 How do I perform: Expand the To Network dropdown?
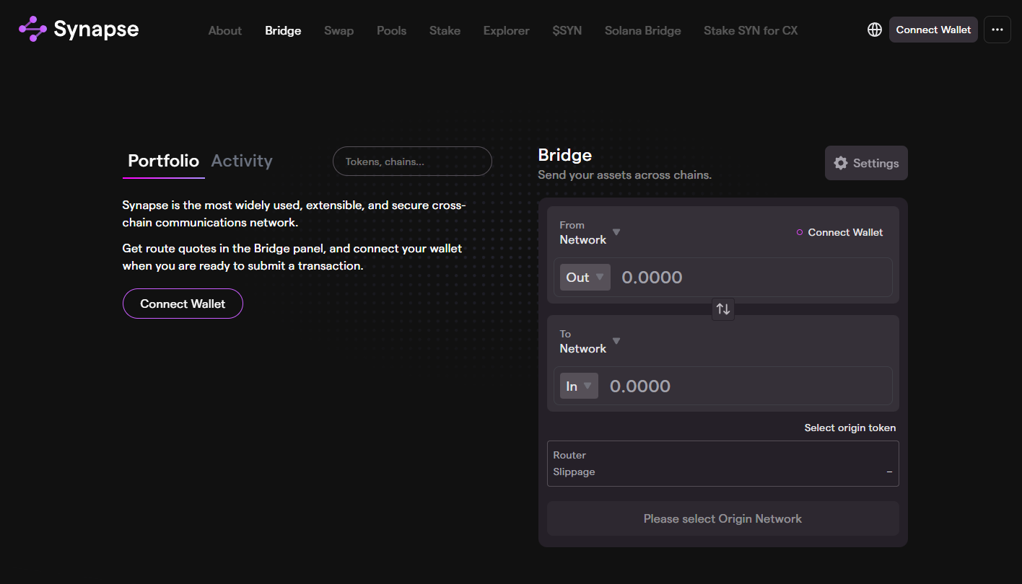pyautogui.click(x=590, y=341)
